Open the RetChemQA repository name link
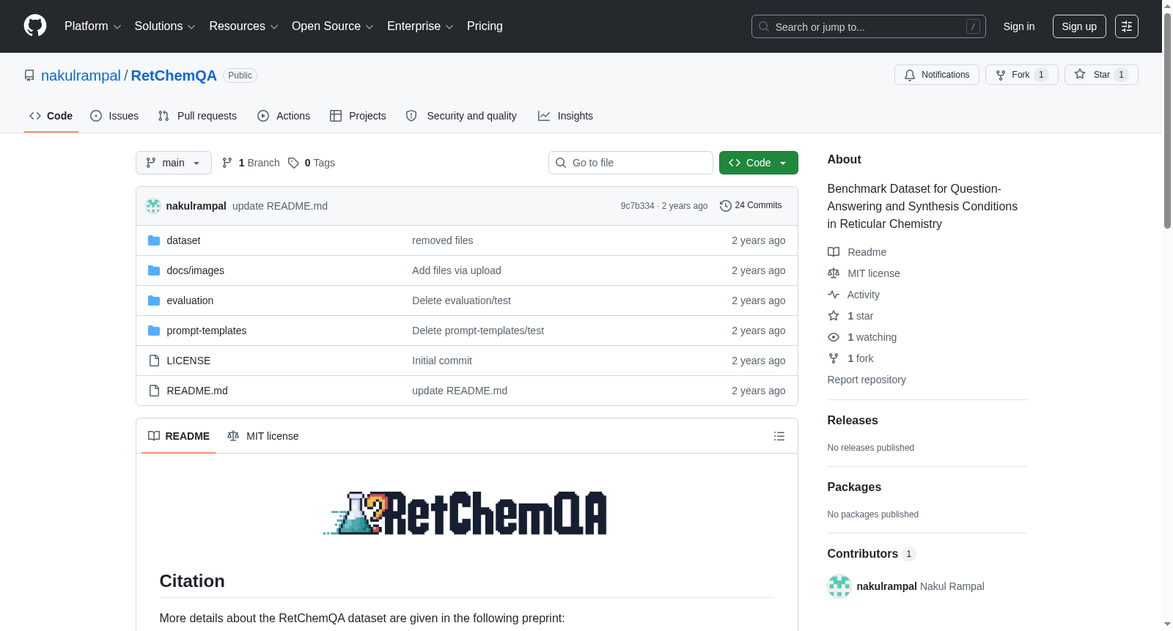Image resolution: width=1173 pixels, height=631 pixels. pos(174,75)
